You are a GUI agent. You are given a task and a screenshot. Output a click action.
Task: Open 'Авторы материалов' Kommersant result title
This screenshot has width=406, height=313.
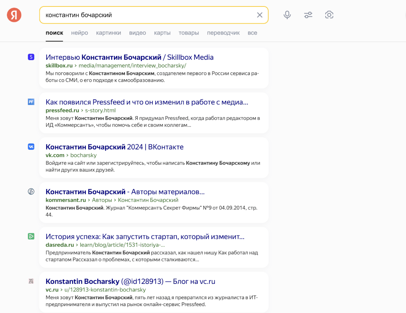point(125,192)
